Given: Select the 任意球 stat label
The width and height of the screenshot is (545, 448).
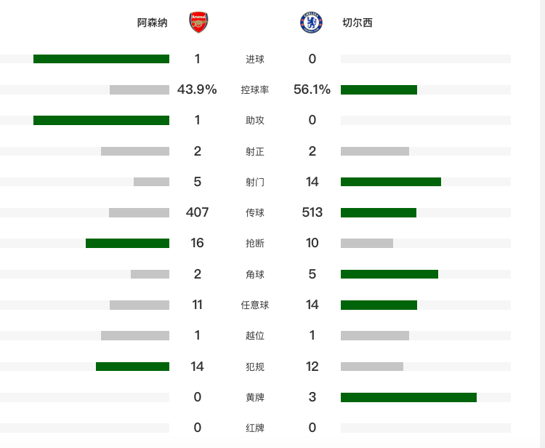Looking at the screenshot, I should [x=255, y=305].
